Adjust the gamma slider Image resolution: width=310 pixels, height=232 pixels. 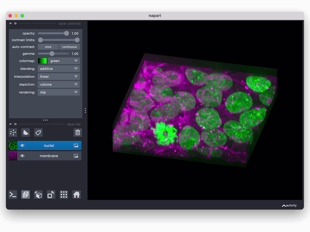(x=52, y=53)
